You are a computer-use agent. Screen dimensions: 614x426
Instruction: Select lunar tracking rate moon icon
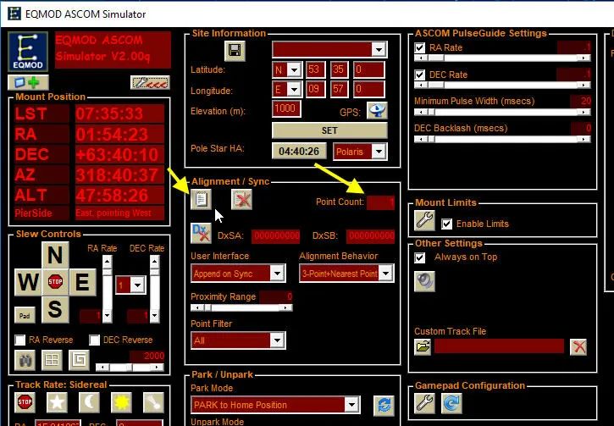[x=89, y=401]
